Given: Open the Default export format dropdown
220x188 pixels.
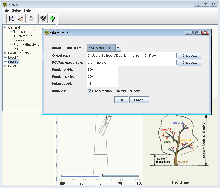Looking at the screenshot, I should point(118,48).
